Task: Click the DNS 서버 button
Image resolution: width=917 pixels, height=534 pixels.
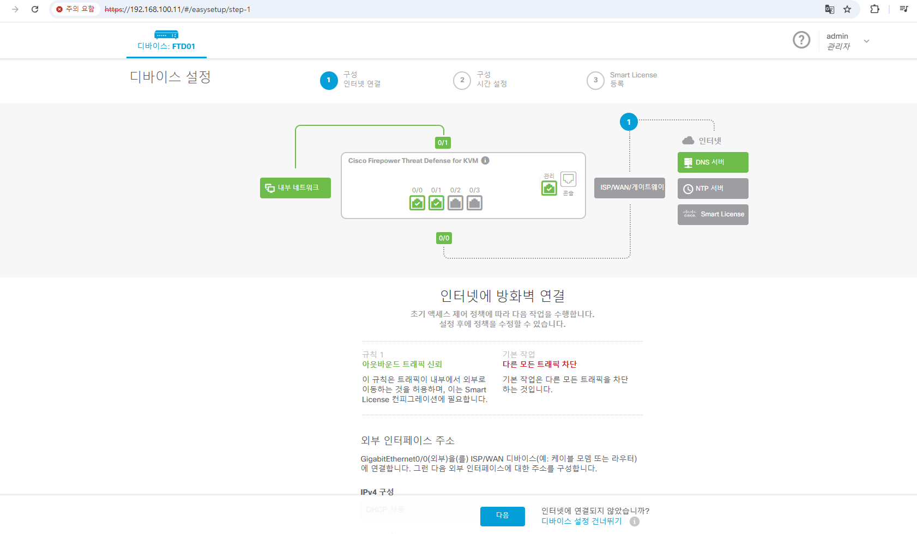Action: tap(713, 162)
